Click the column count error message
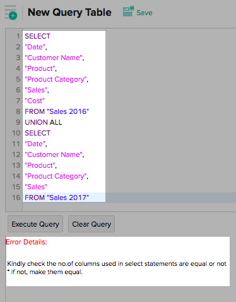 coord(117,268)
